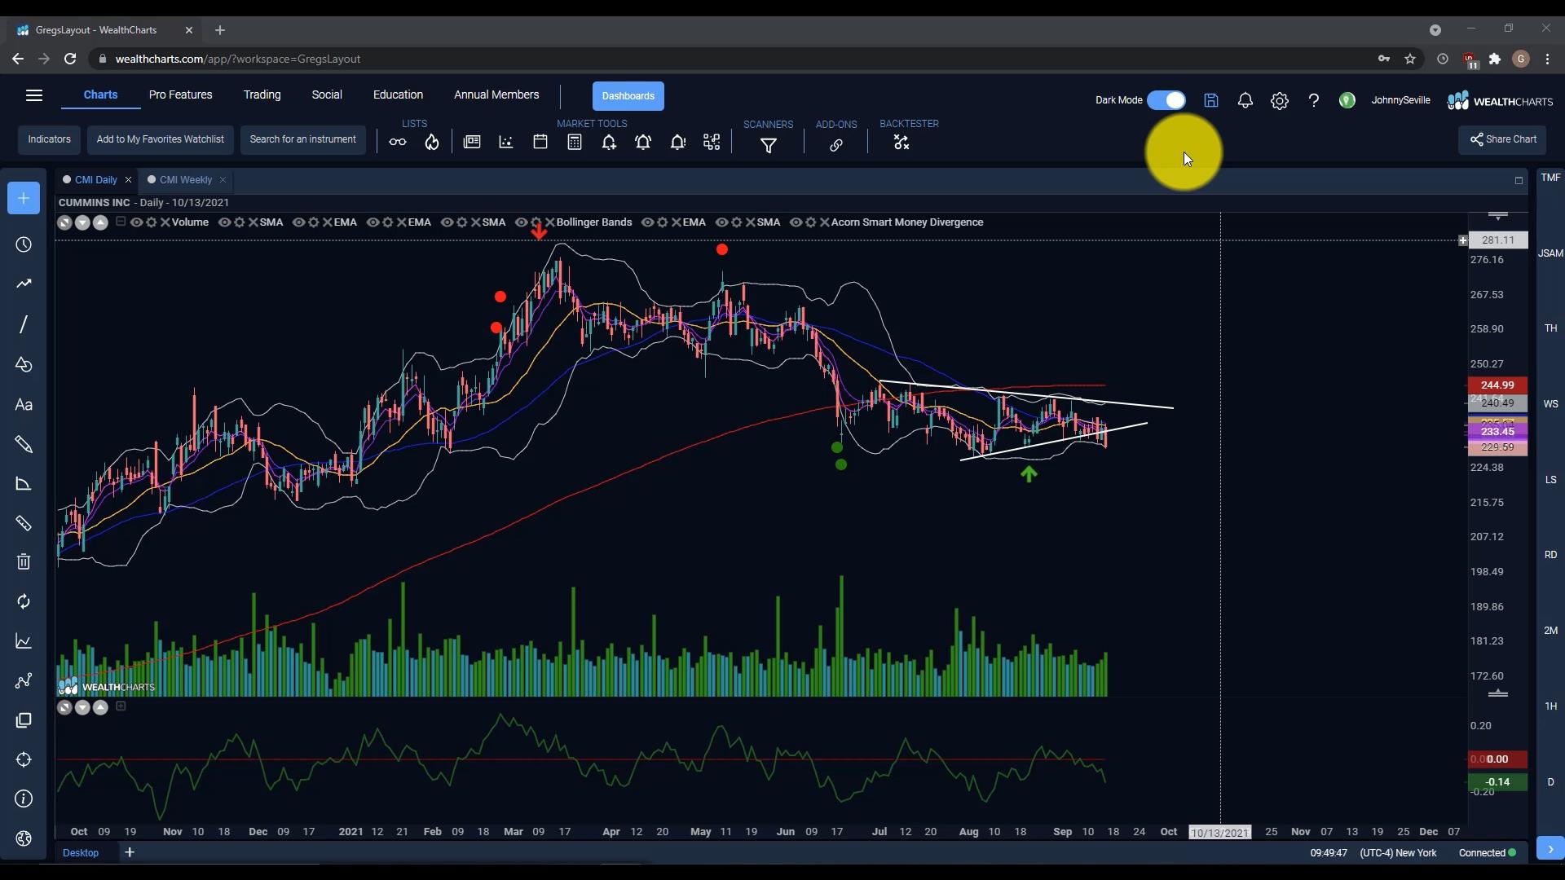Image resolution: width=1565 pixels, height=880 pixels.
Task: Click the trash delete drawings icon
Action: pos(24,561)
